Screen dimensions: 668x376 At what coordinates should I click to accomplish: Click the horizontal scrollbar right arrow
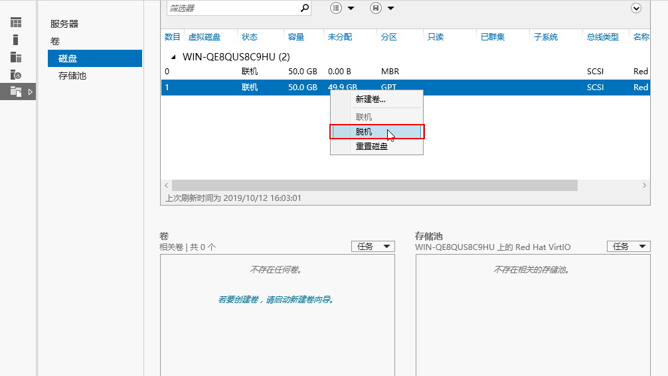tap(644, 186)
